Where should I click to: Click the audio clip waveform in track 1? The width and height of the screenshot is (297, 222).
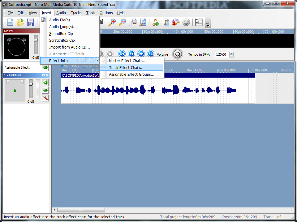pyautogui.click(x=158, y=91)
